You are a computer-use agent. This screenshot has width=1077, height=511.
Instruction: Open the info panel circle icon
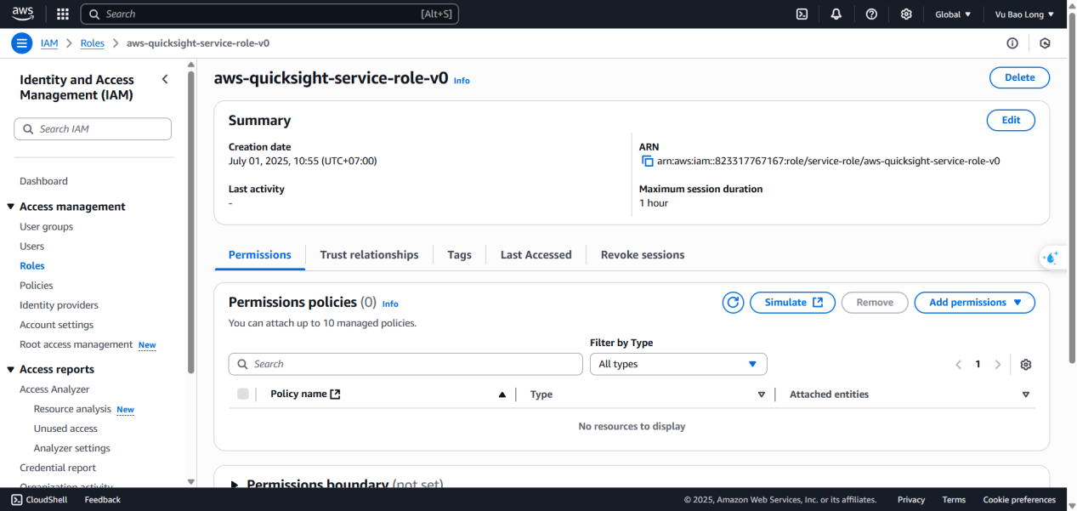tap(1012, 43)
